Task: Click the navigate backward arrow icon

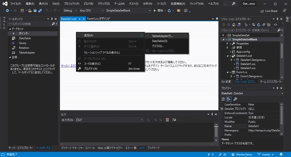Action: click(7, 11)
